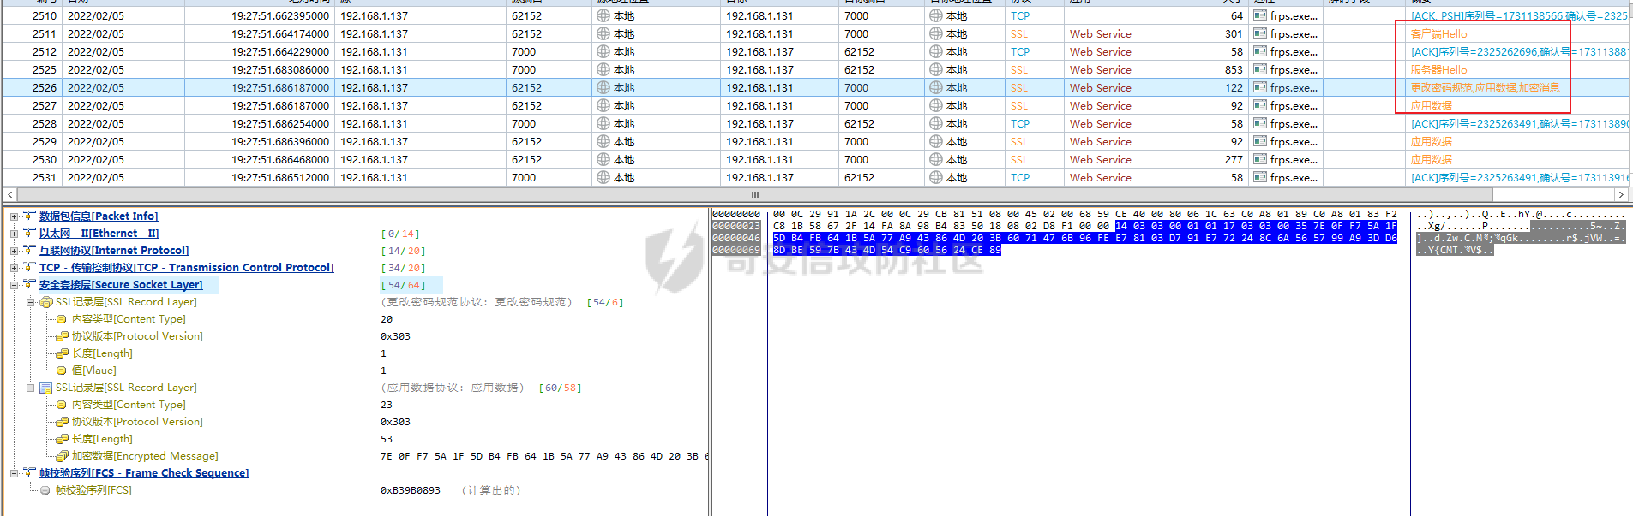The image size is (1633, 516).
Task: Select the Length field with value 1
Action: [102, 353]
